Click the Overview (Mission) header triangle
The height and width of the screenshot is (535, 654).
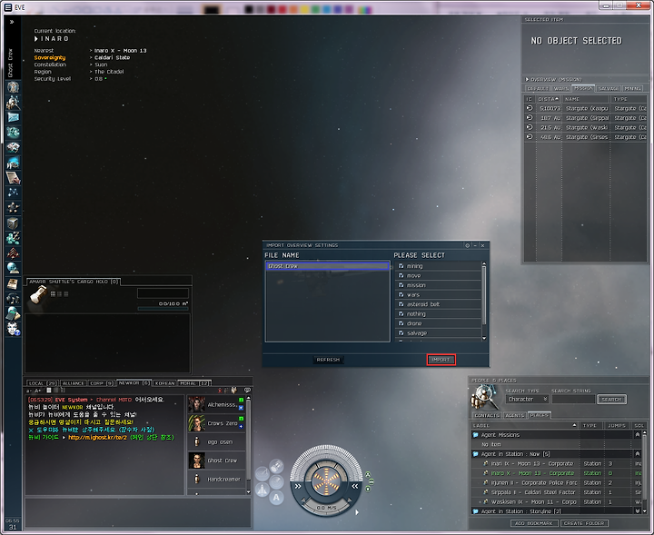click(x=527, y=79)
